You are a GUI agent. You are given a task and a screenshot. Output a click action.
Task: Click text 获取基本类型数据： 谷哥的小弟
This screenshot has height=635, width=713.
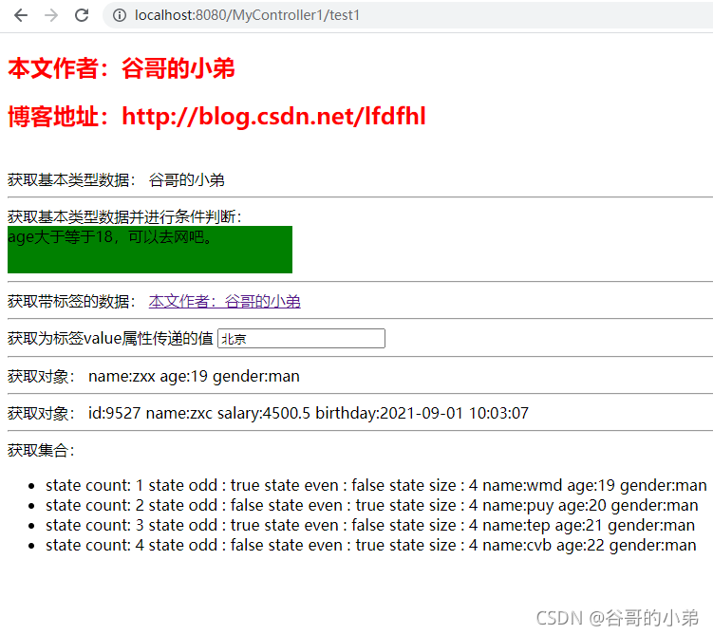pyautogui.click(x=116, y=180)
